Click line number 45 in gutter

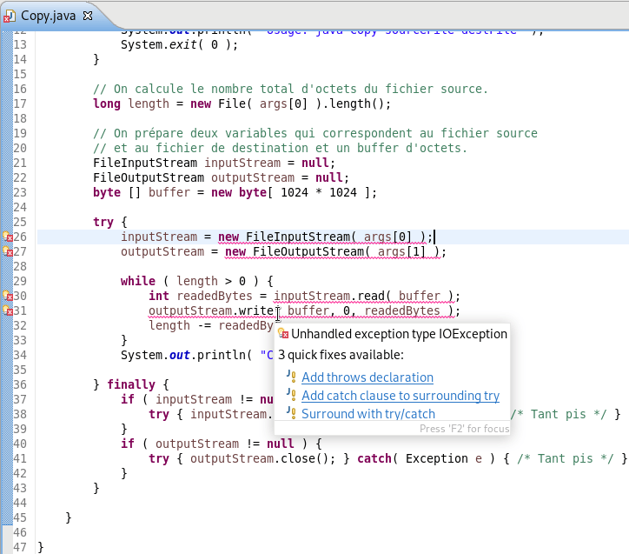(x=20, y=517)
